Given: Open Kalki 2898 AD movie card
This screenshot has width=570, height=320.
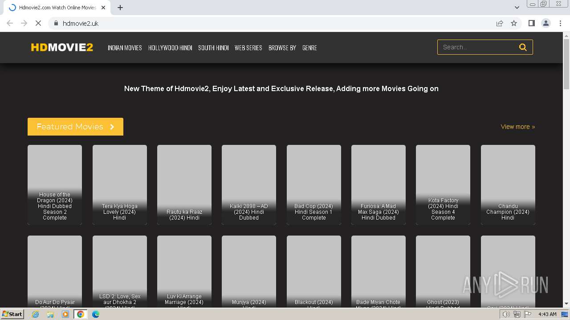Looking at the screenshot, I should click(249, 185).
